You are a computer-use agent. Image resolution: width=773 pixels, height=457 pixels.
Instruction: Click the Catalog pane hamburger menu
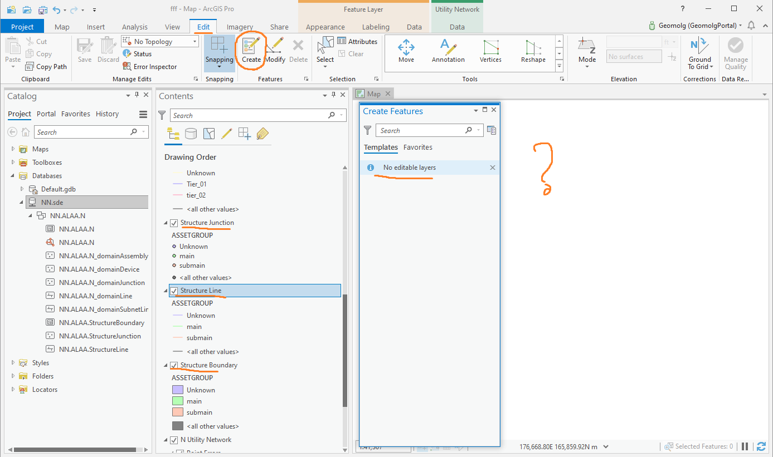pyautogui.click(x=143, y=114)
